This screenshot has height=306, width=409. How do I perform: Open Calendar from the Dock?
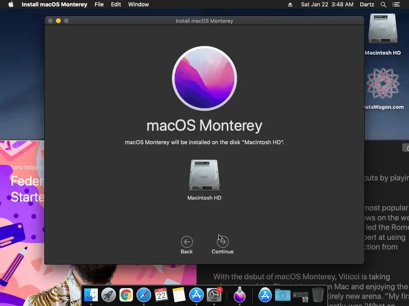[x=161, y=295]
